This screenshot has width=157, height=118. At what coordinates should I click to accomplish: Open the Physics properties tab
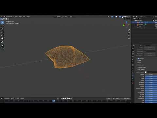point(133,75)
